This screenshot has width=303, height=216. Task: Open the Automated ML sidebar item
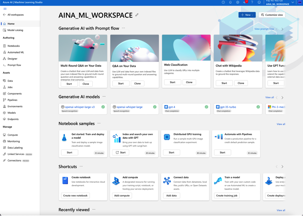tap(16, 52)
